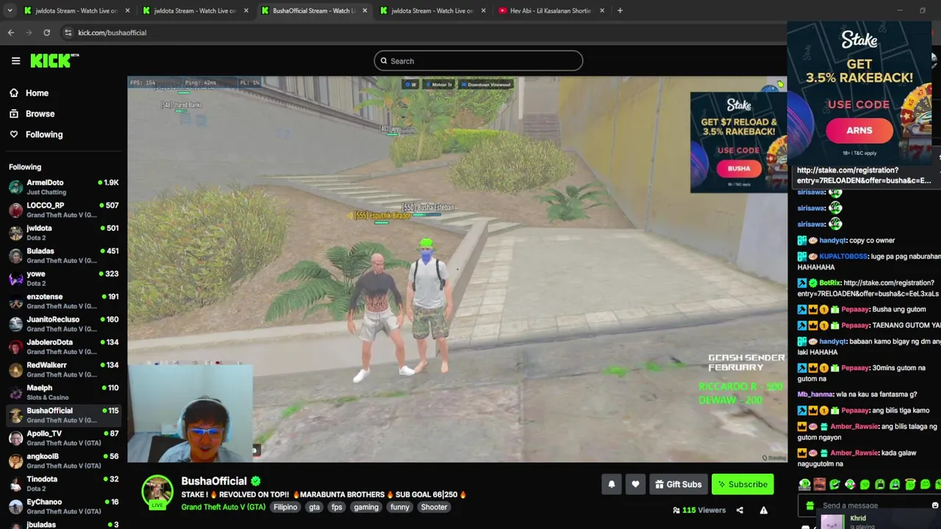Open ArmelDoto's channel in Following

(x=63, y=187)
